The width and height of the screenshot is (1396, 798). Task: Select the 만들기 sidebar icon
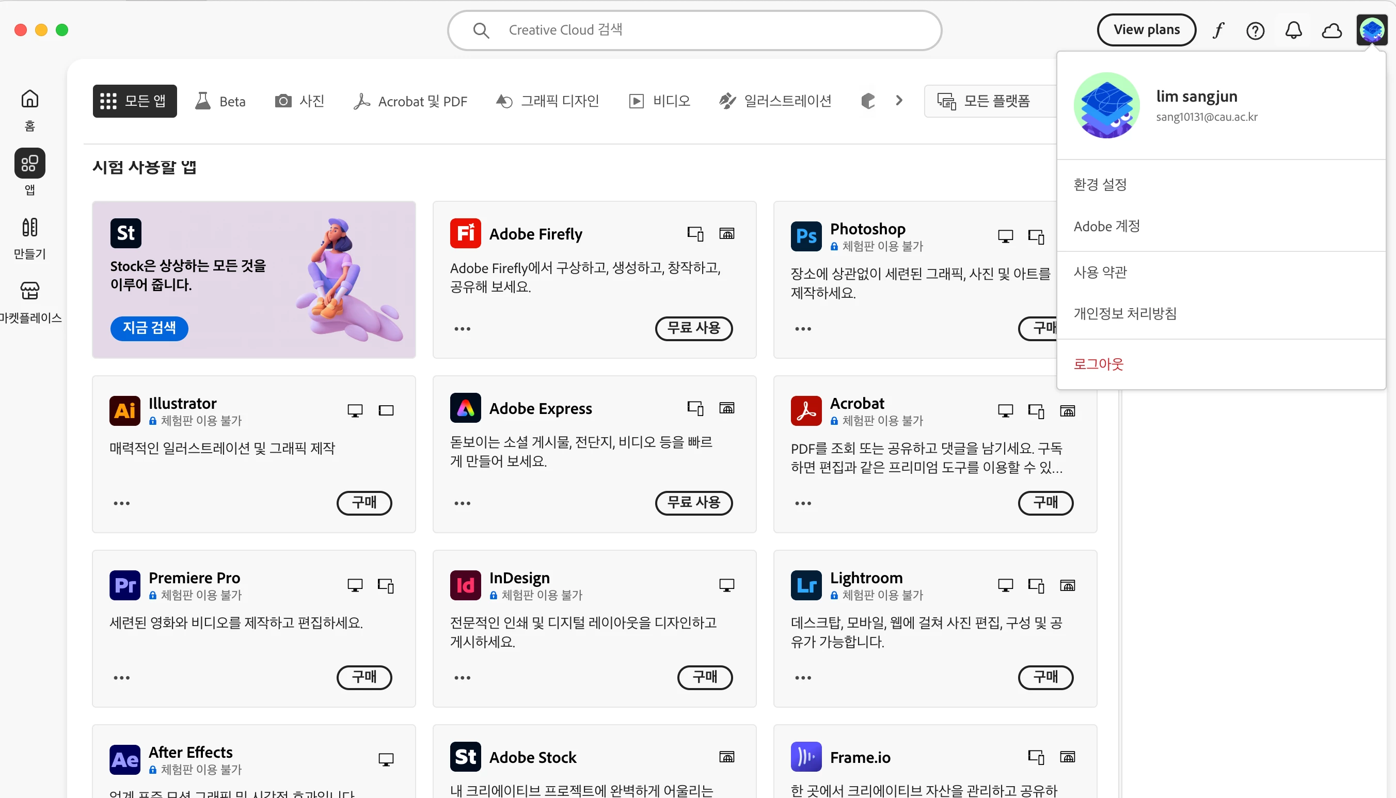click(29, 228)
